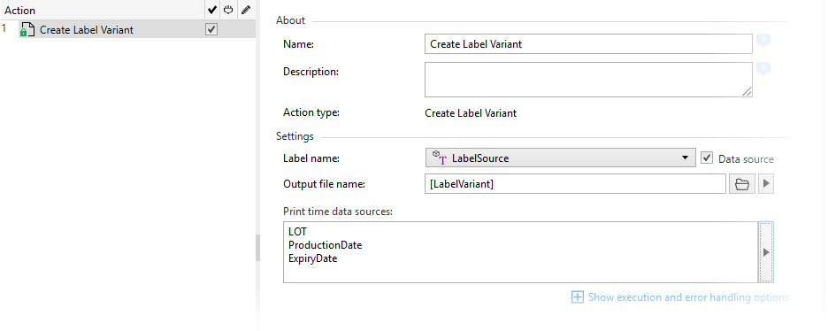
Task: Click into the Name text field
Action: [x=588, y=44]
